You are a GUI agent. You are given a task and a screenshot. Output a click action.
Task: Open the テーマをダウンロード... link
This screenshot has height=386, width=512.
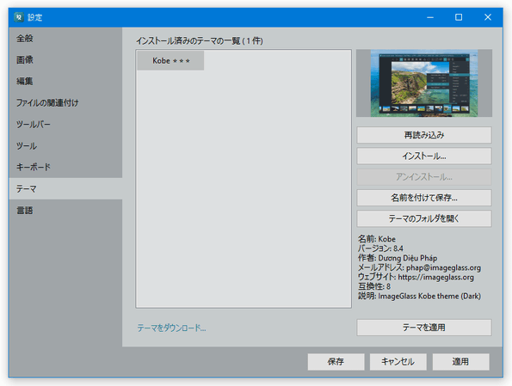pos(171,328)
